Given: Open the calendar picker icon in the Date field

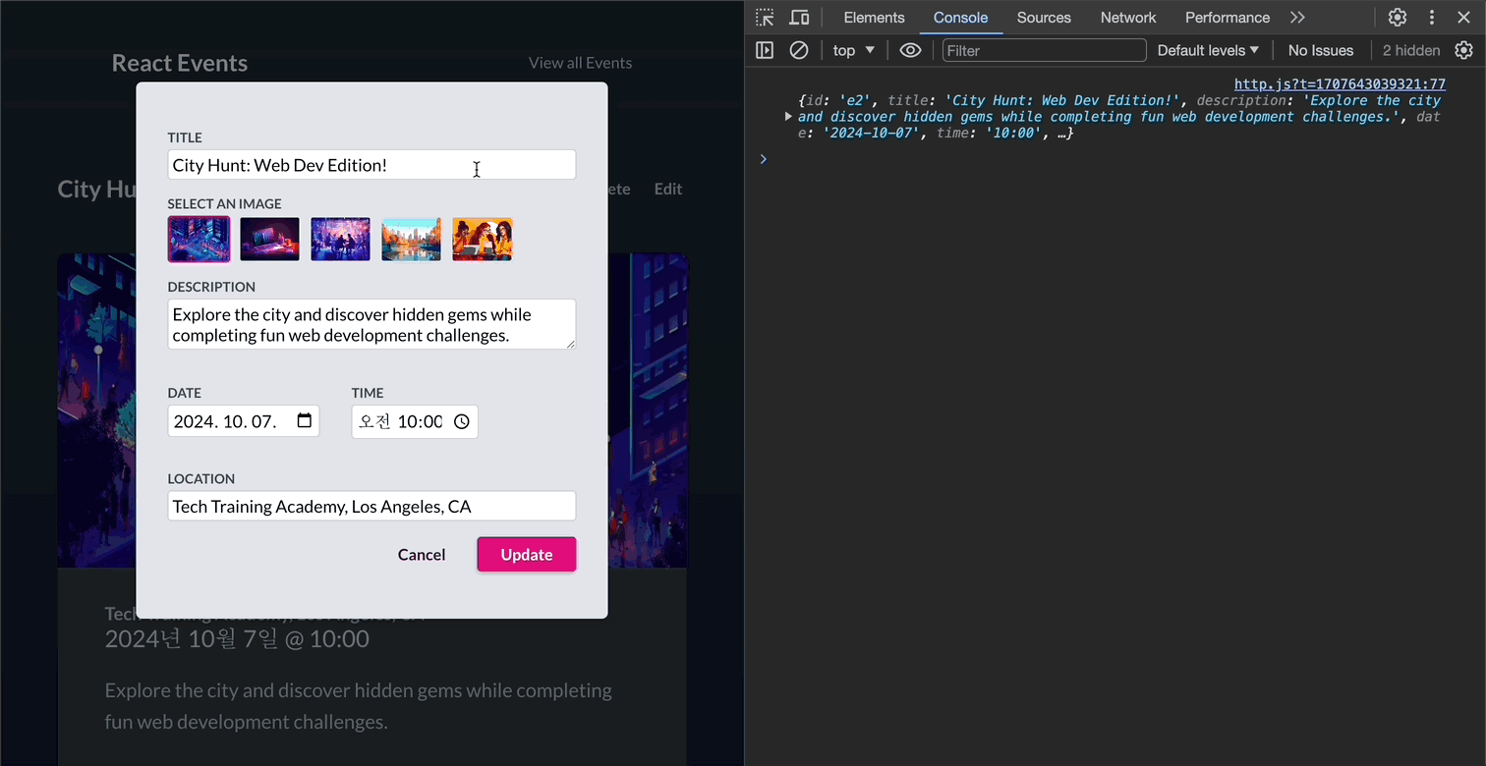Looking at the screenshot, I should pyautogui.click(x=305, y=421).
